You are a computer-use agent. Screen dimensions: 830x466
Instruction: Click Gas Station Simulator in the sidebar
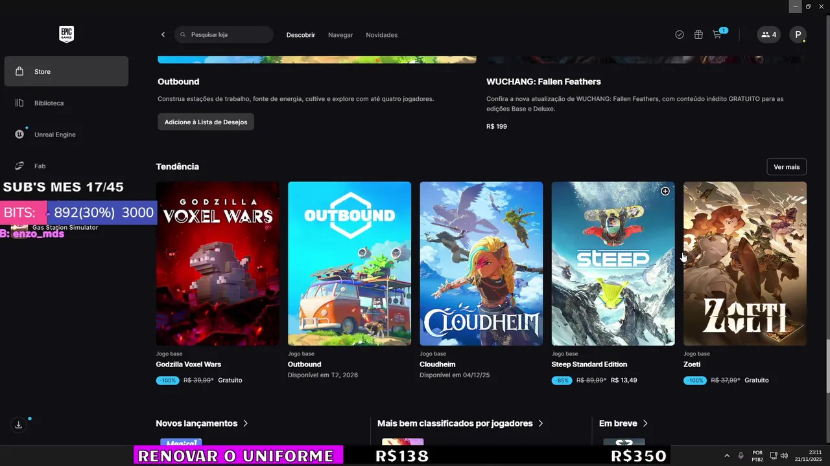[65, 228]
